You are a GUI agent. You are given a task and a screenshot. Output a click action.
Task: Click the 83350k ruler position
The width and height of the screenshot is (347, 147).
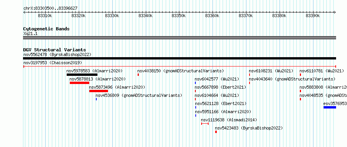pyautogui.click(x=179, y=16)
